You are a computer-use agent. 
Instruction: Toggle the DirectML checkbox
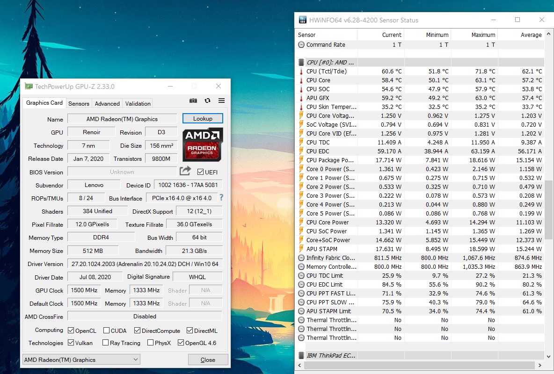190,331
